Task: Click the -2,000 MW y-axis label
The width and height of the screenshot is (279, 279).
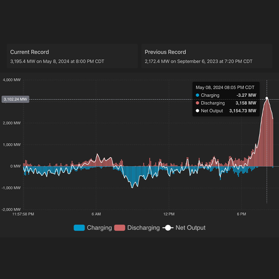Action: click(11, 209)
